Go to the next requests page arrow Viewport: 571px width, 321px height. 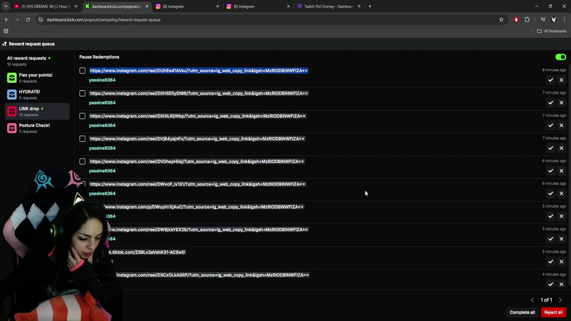point(560,300)
